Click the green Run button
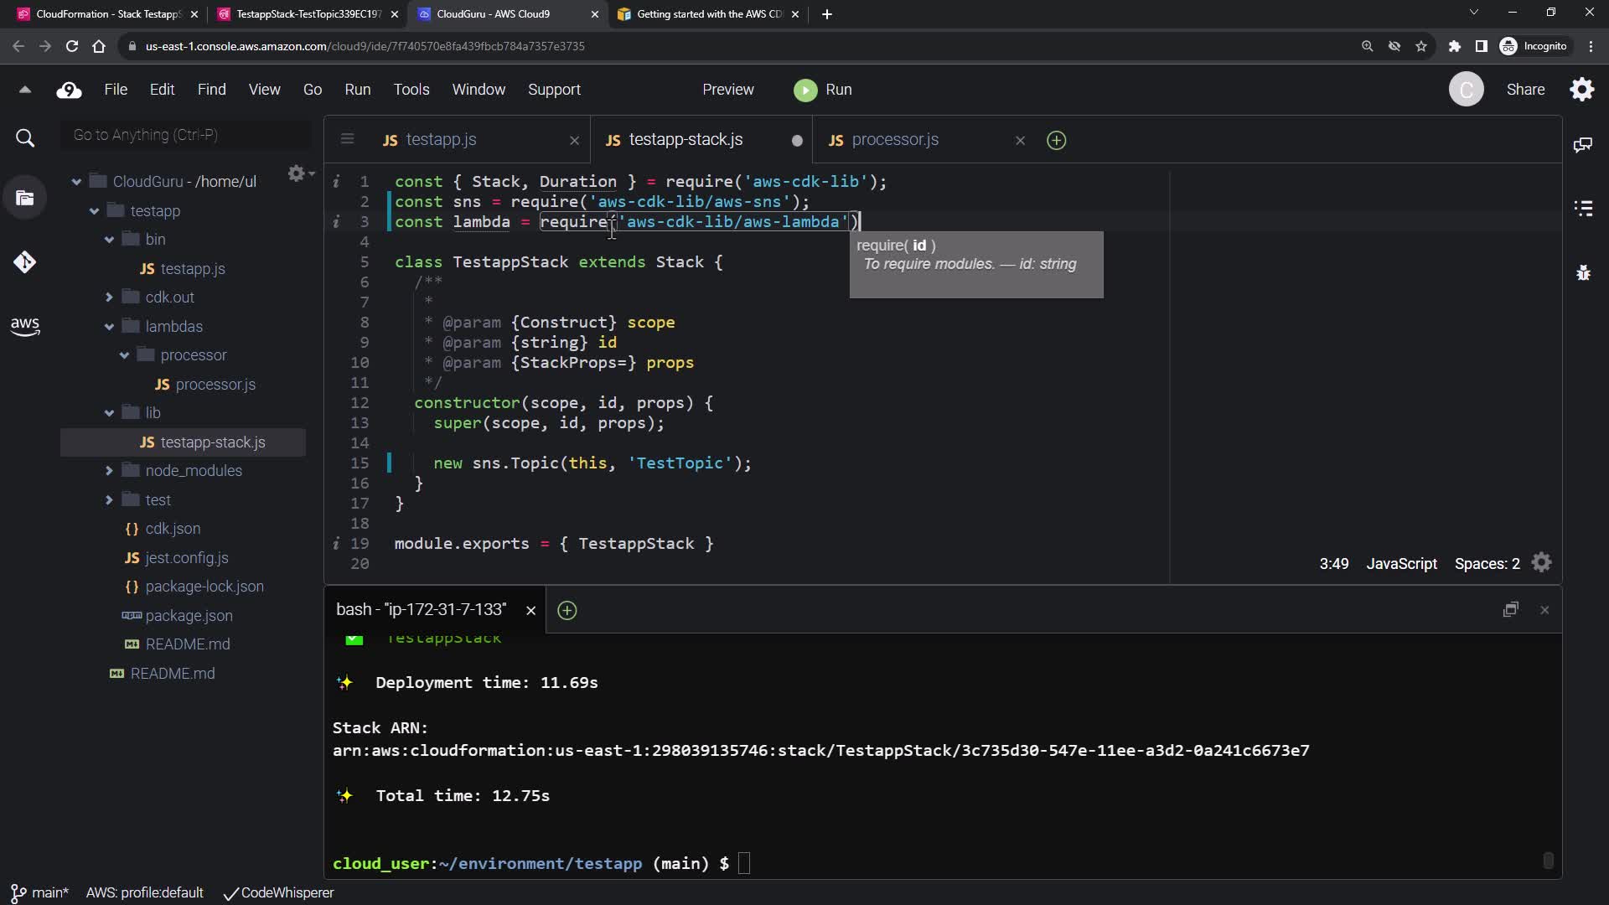 click(822, 90)
